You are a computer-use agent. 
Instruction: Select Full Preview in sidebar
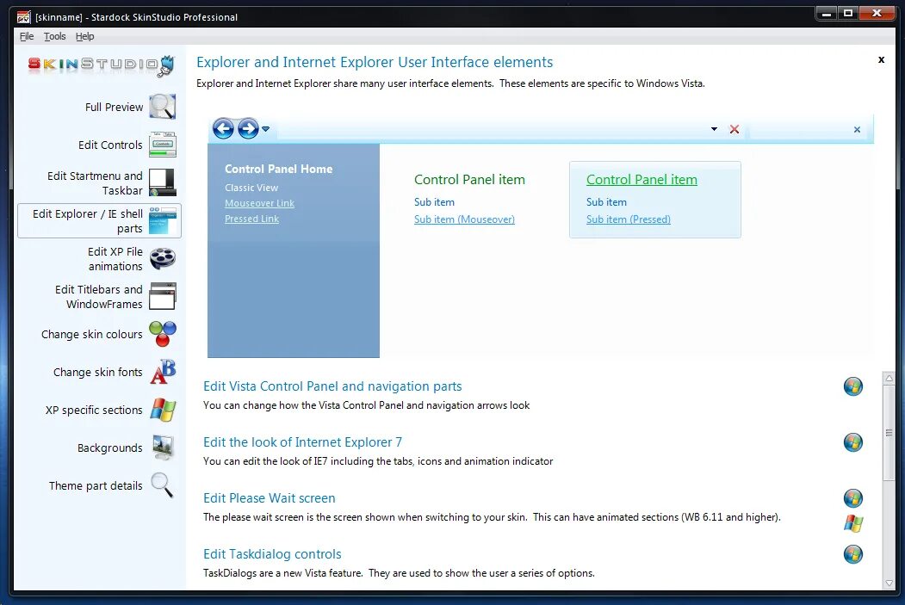pos(114,108)
